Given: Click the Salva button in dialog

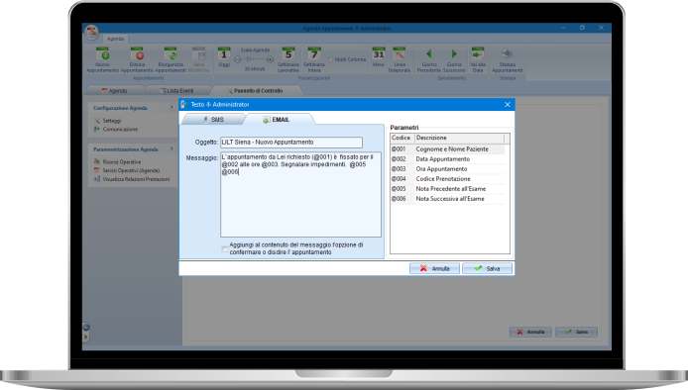Looking at the screenshot, I should pyautogui.click(x=487, y=268).
